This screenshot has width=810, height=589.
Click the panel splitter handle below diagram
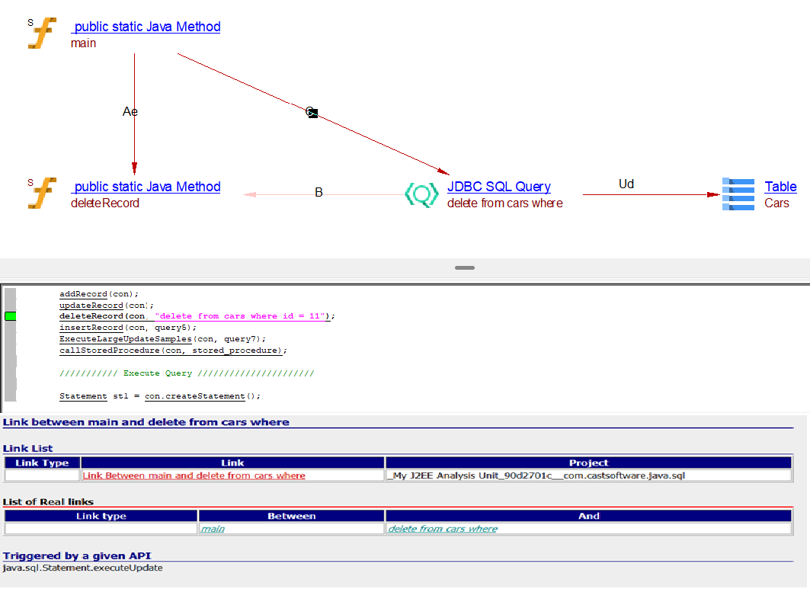[464, 268]
